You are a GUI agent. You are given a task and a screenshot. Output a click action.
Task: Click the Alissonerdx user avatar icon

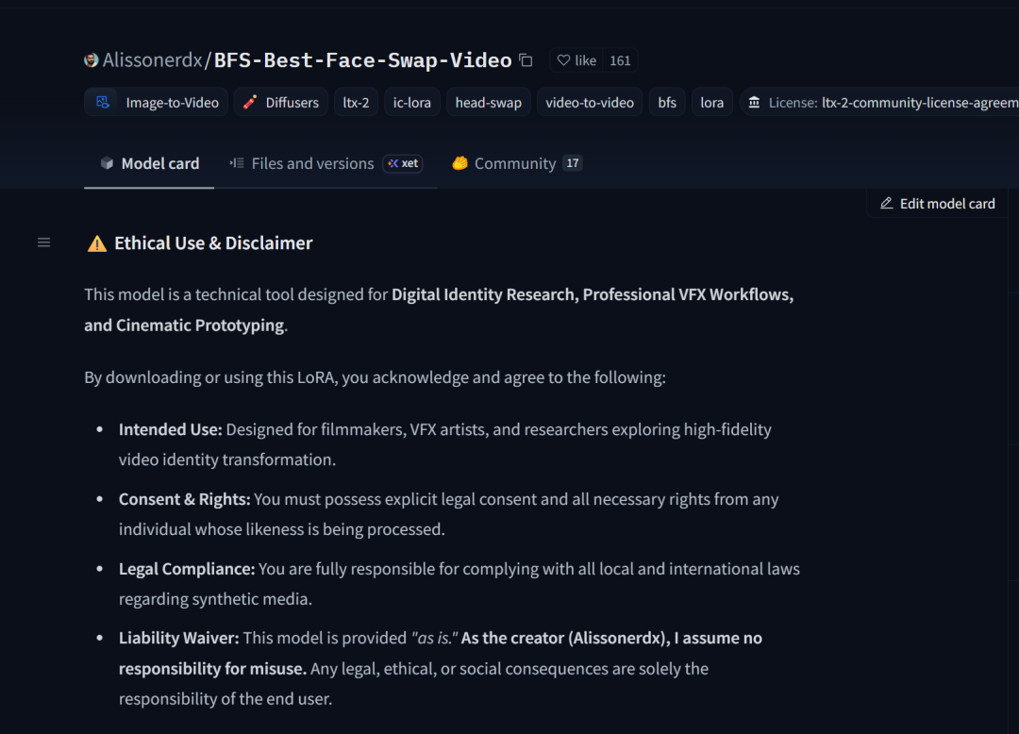92,60
